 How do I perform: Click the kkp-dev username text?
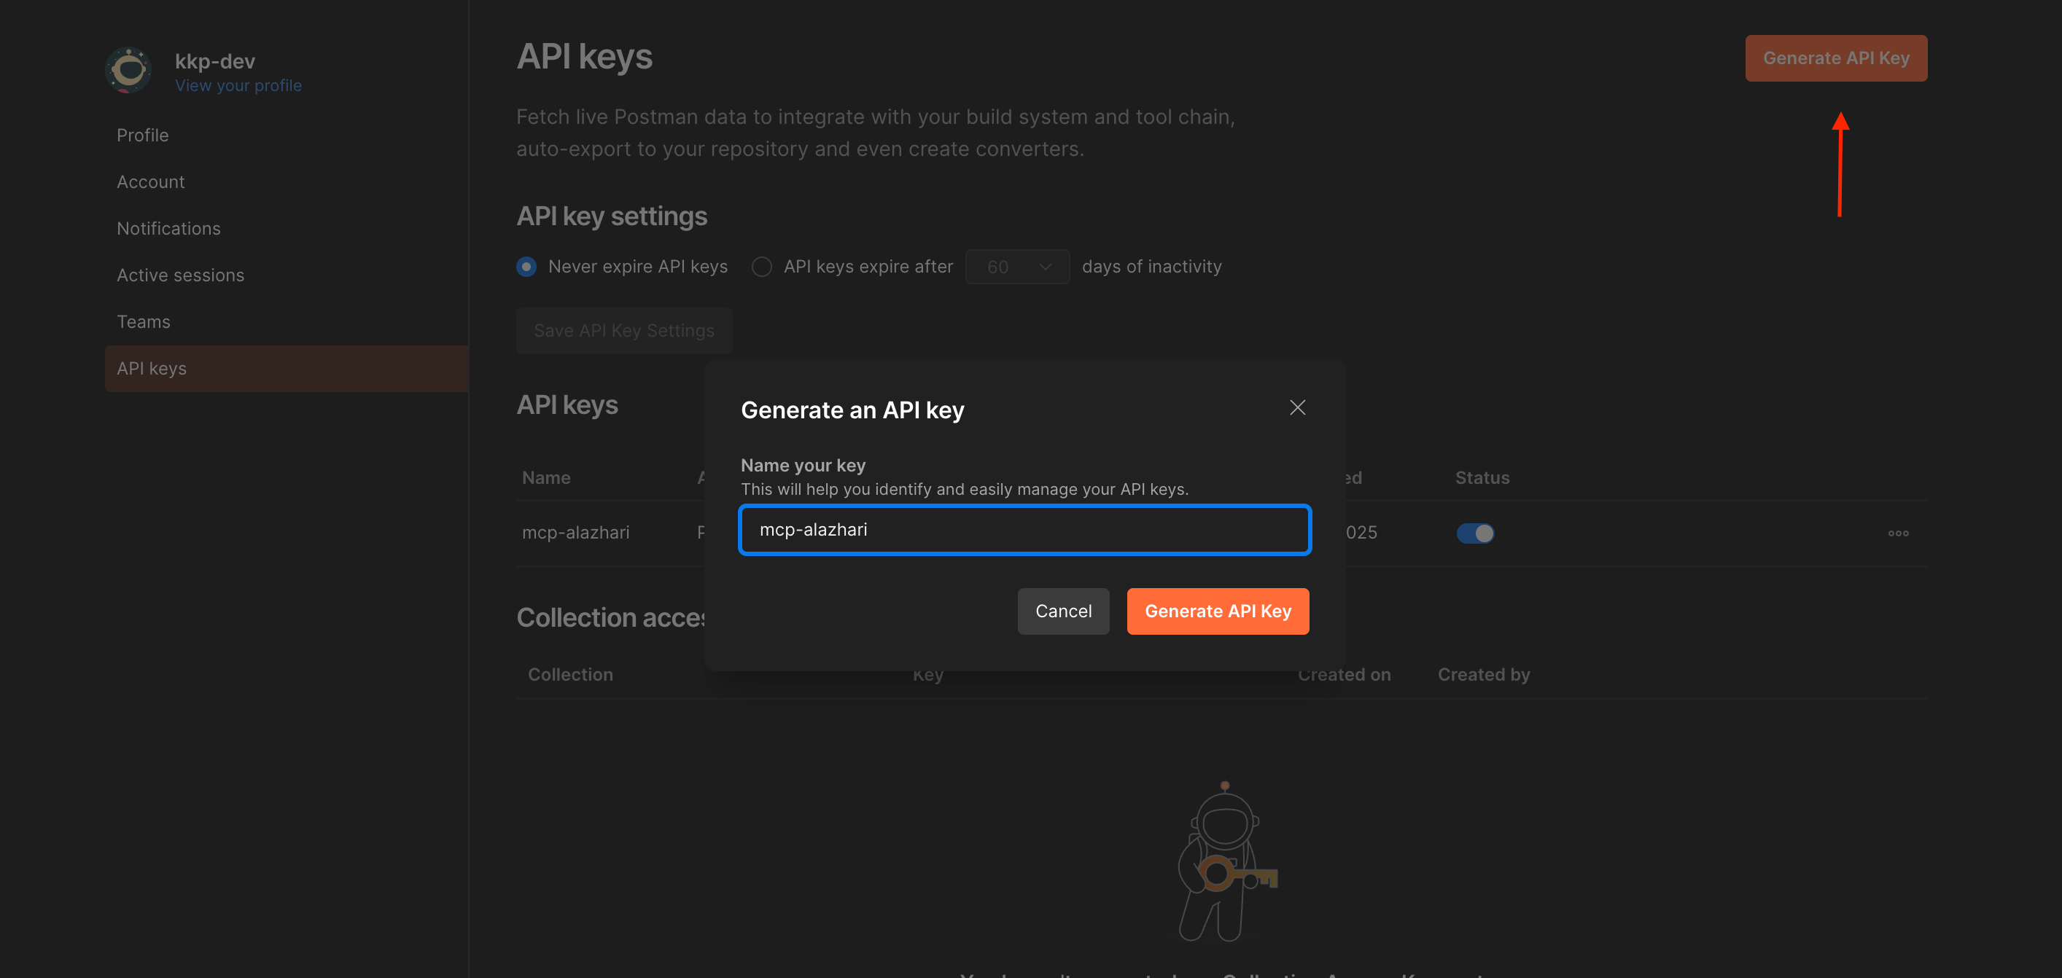[x=214, y=62]
